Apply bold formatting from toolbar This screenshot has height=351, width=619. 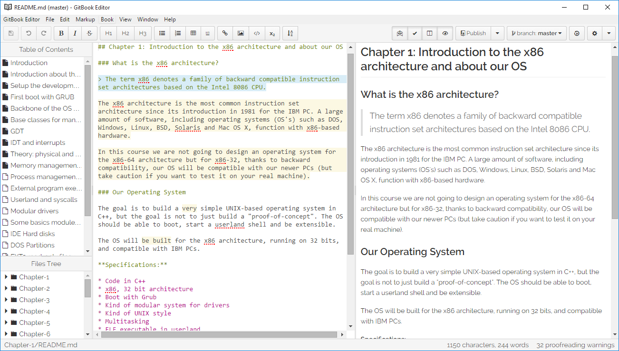coord(61,33)
